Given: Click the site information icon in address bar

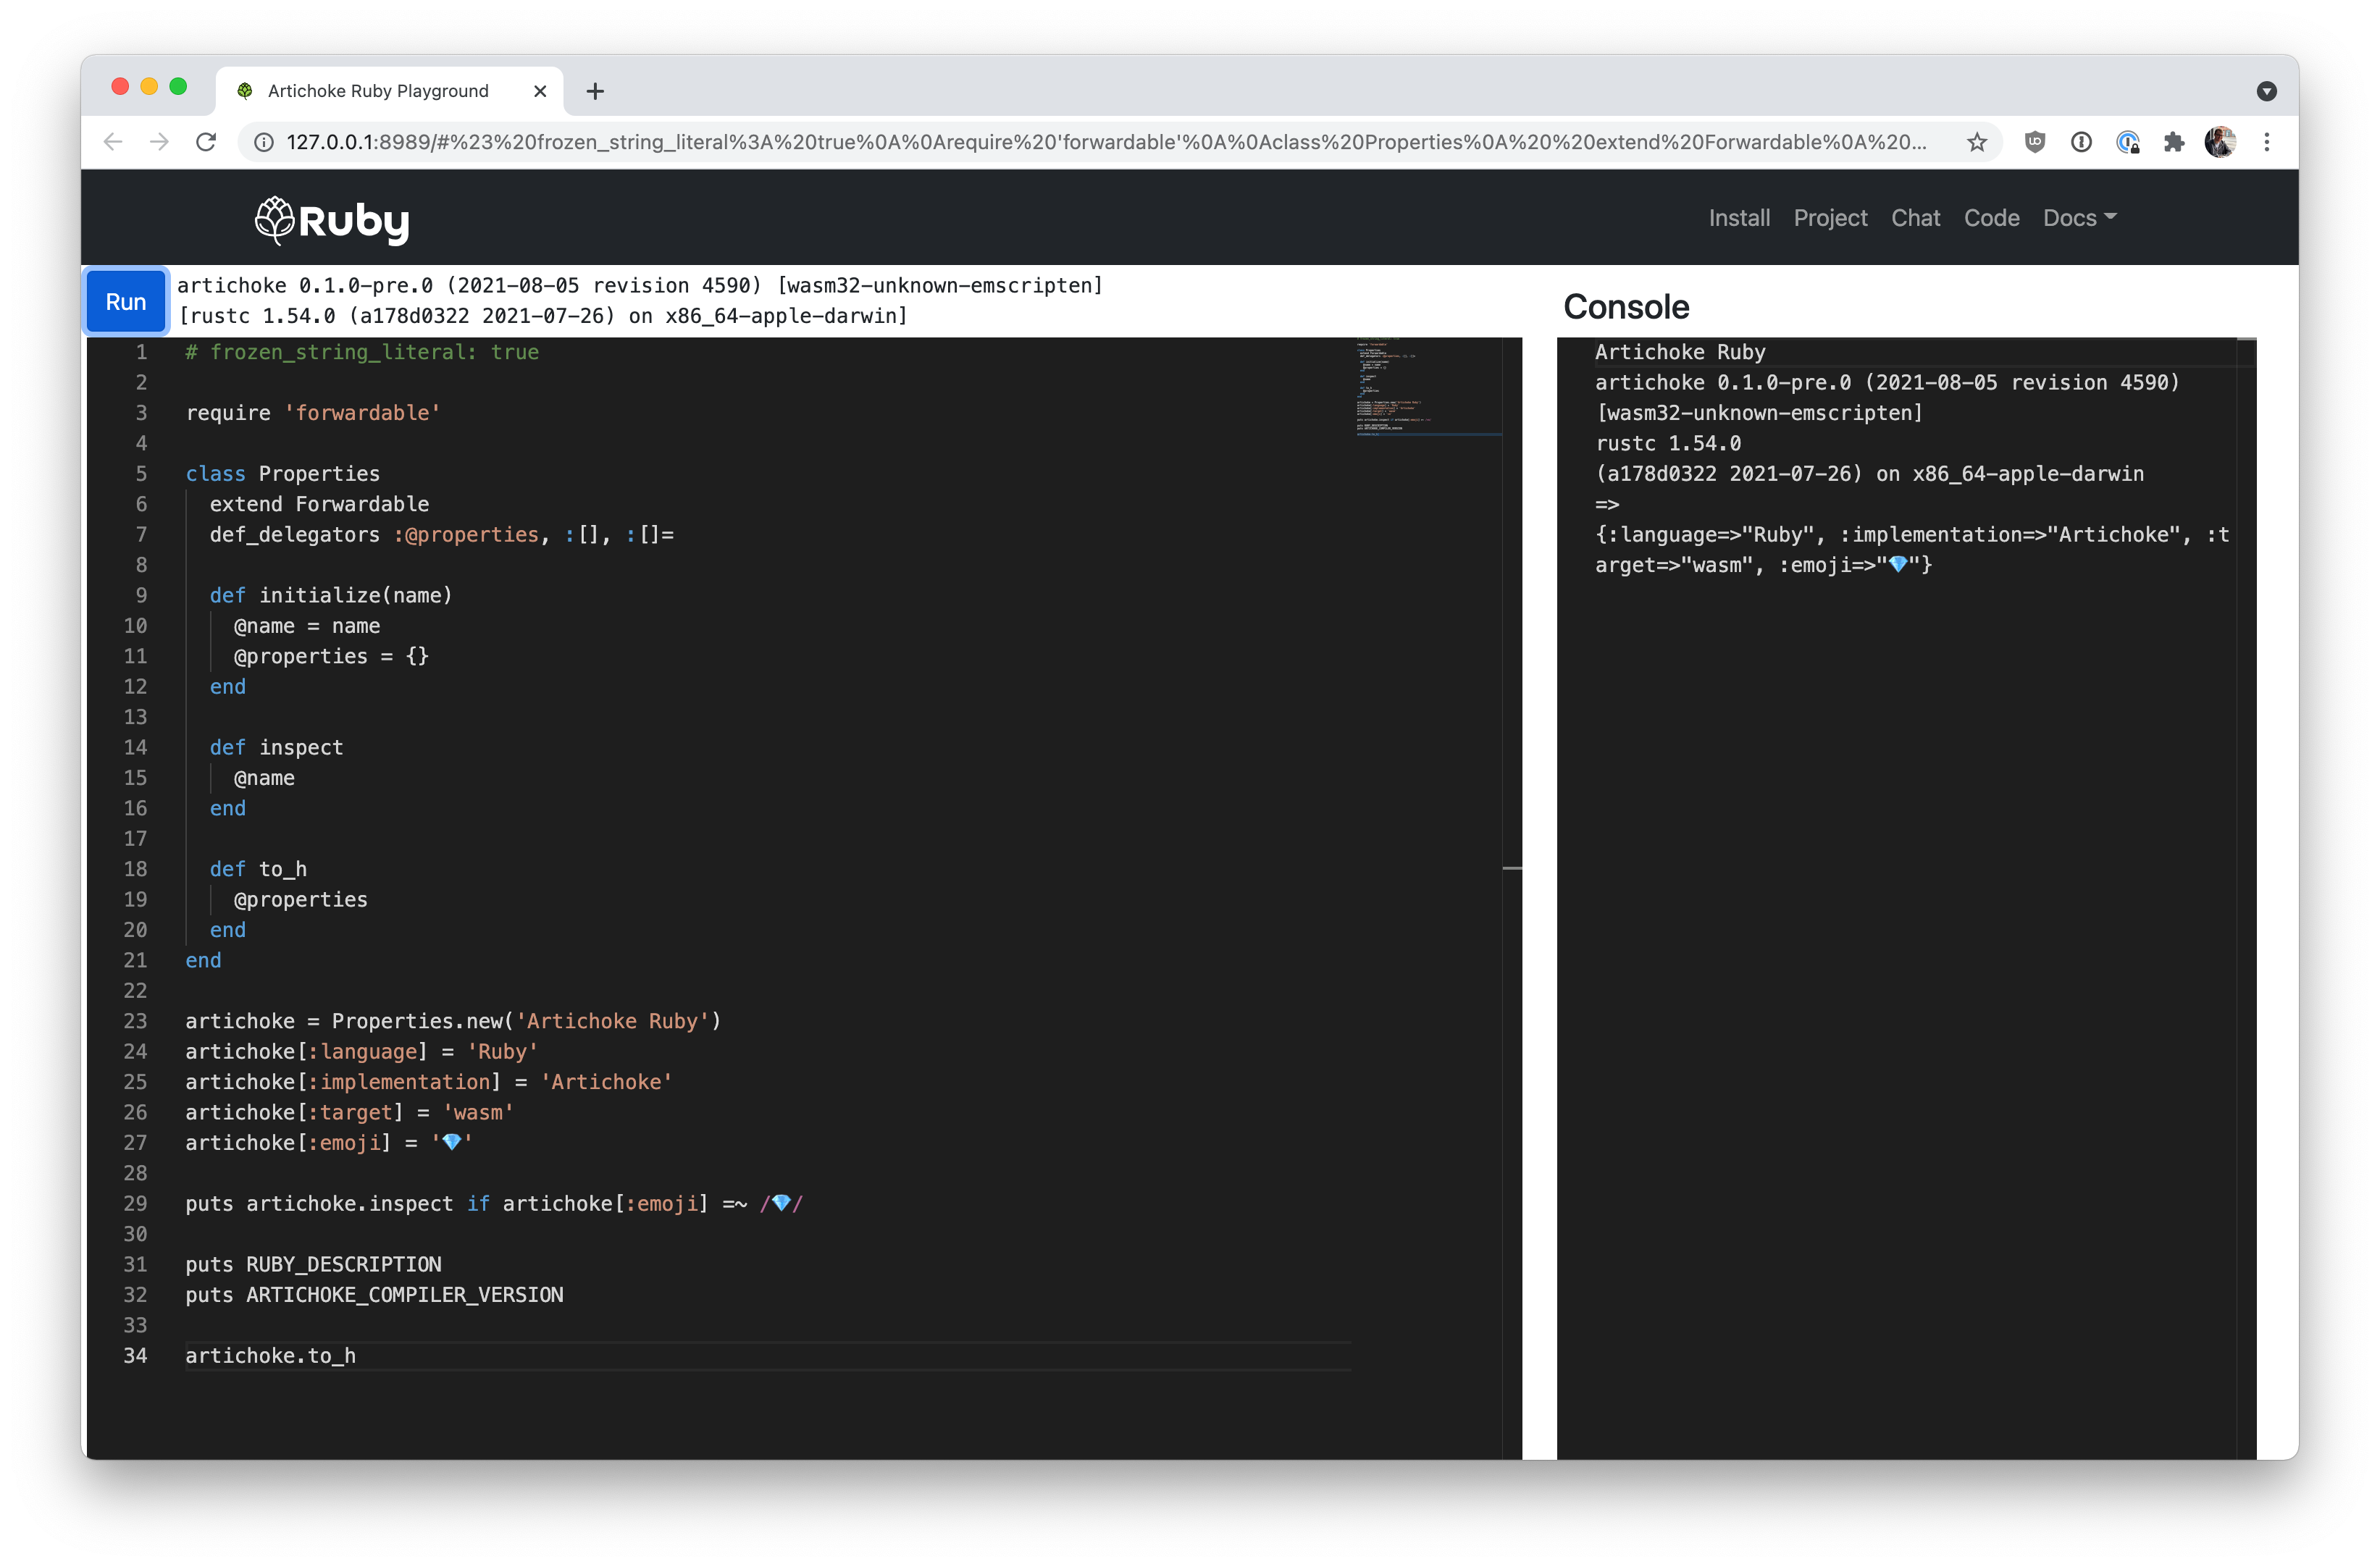Looking at the screenshot, I should tap(264, 142).
